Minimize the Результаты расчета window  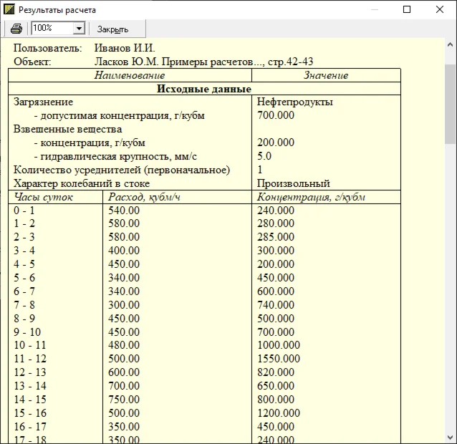pyautogui.click(x=375, y=10)
